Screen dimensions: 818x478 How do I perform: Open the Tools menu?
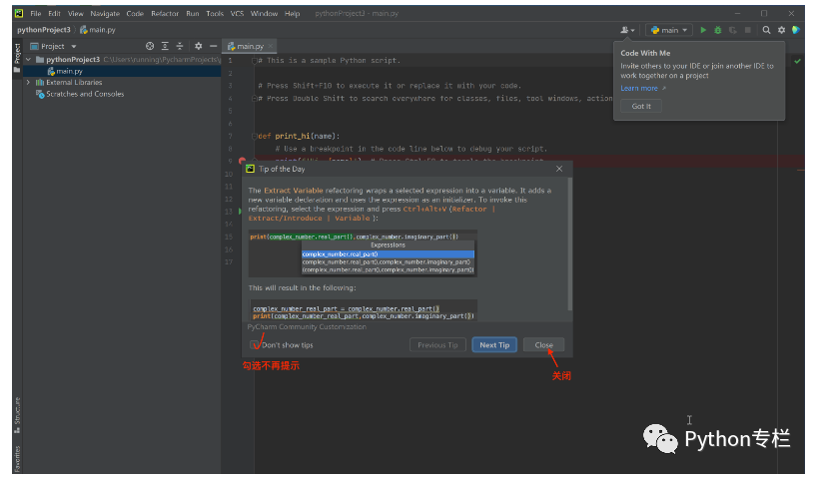pos(215,14)
